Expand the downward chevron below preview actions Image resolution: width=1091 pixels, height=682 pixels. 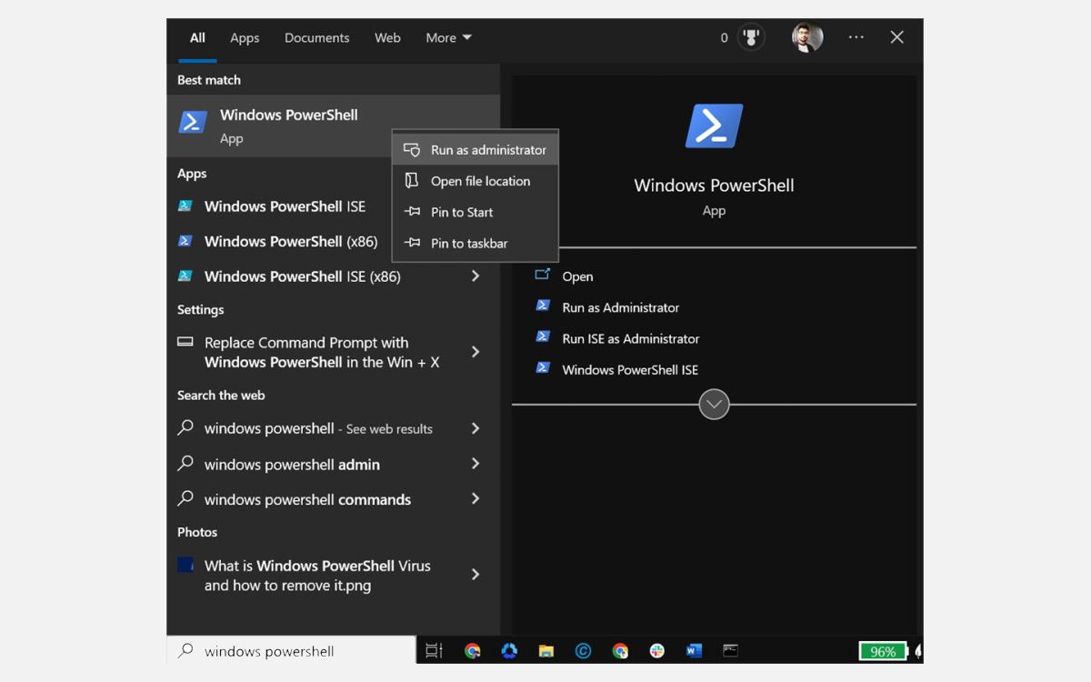pos(714,404)
